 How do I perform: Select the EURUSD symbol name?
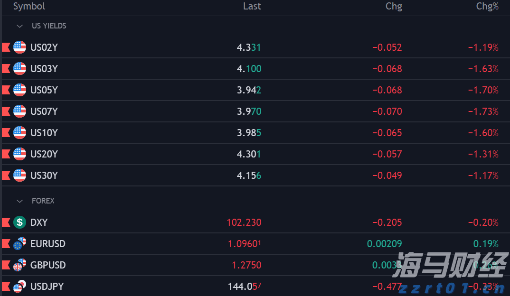tap(47, 244)
